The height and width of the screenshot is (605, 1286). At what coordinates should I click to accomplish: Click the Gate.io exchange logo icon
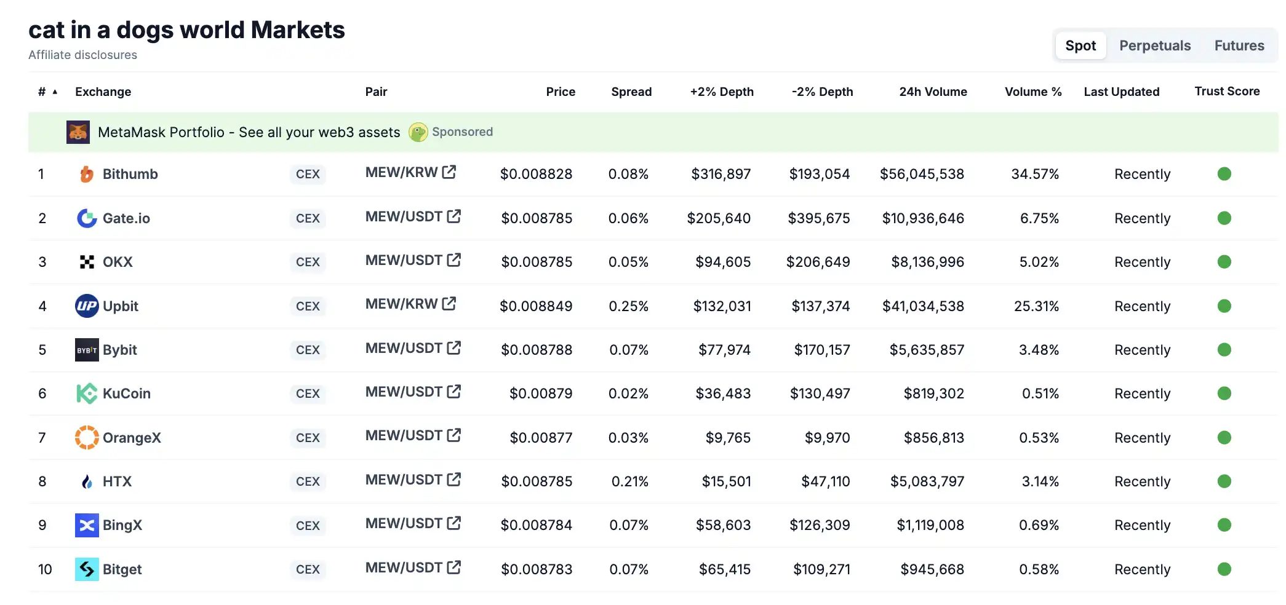[x=87, y=218]
